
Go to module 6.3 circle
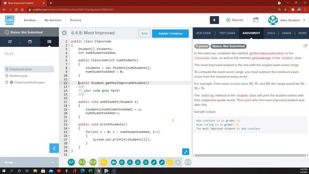(x=93, y=162)
